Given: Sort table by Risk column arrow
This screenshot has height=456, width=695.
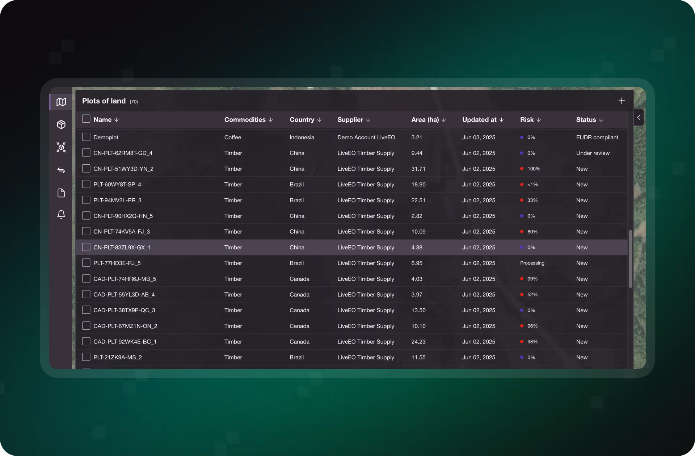Looking at the screenshot, I should 539,120.
